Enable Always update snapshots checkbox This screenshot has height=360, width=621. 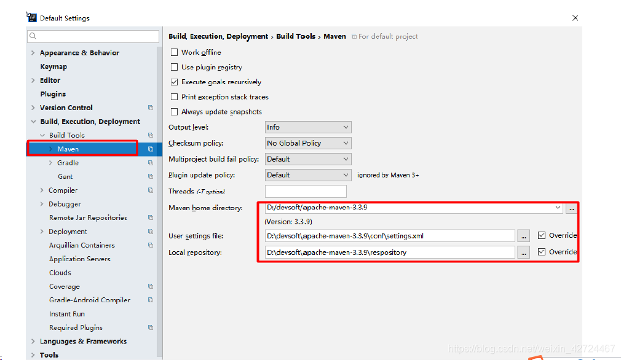[174, 112]
